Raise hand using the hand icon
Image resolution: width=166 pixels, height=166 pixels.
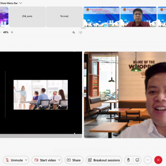pos(128,160)
